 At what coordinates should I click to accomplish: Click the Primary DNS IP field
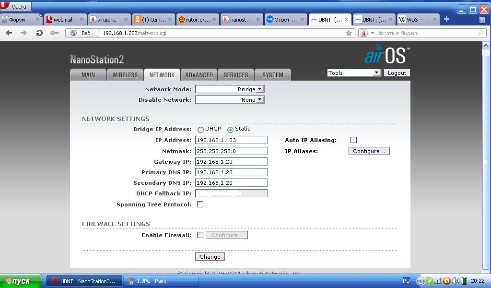[x=231, y=172]
